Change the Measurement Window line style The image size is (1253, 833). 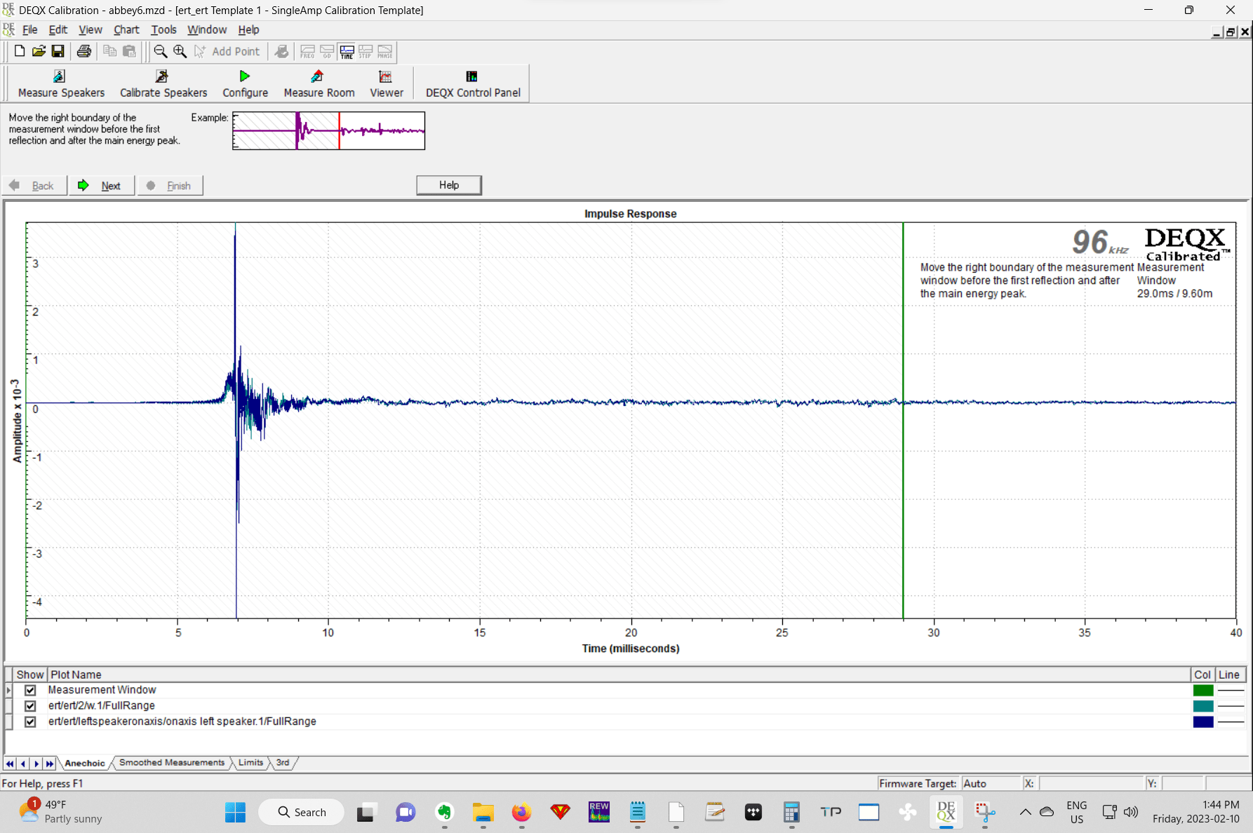[x=1231, y=690]
